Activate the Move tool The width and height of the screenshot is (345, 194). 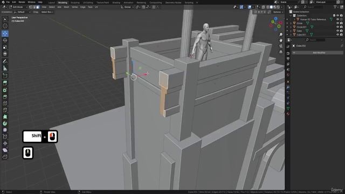[x=5, y=33]
